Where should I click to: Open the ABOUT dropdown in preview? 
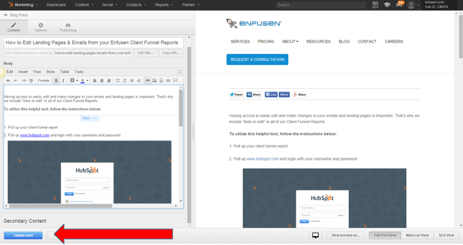pos(290,42)
